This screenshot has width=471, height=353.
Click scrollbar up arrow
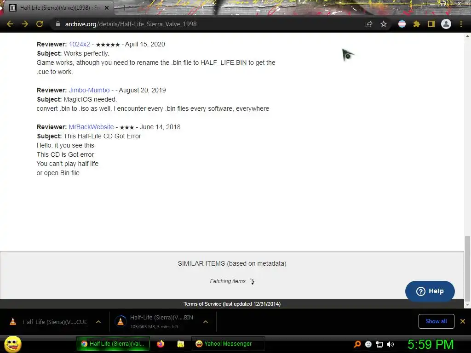coord(467,36)
